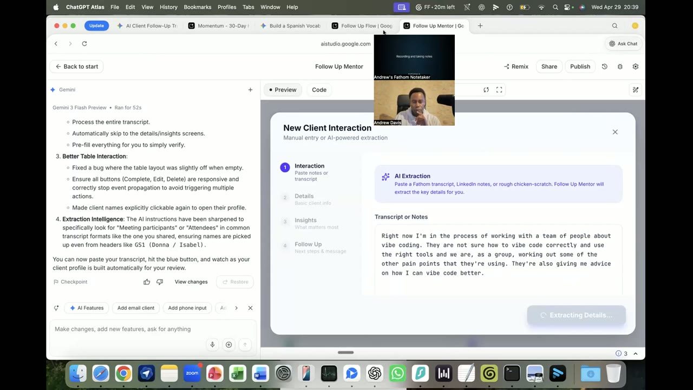This screenshot has height=390, width=693.
Task: Click the preview panel bottom drag handle
Action: [345, 353]
